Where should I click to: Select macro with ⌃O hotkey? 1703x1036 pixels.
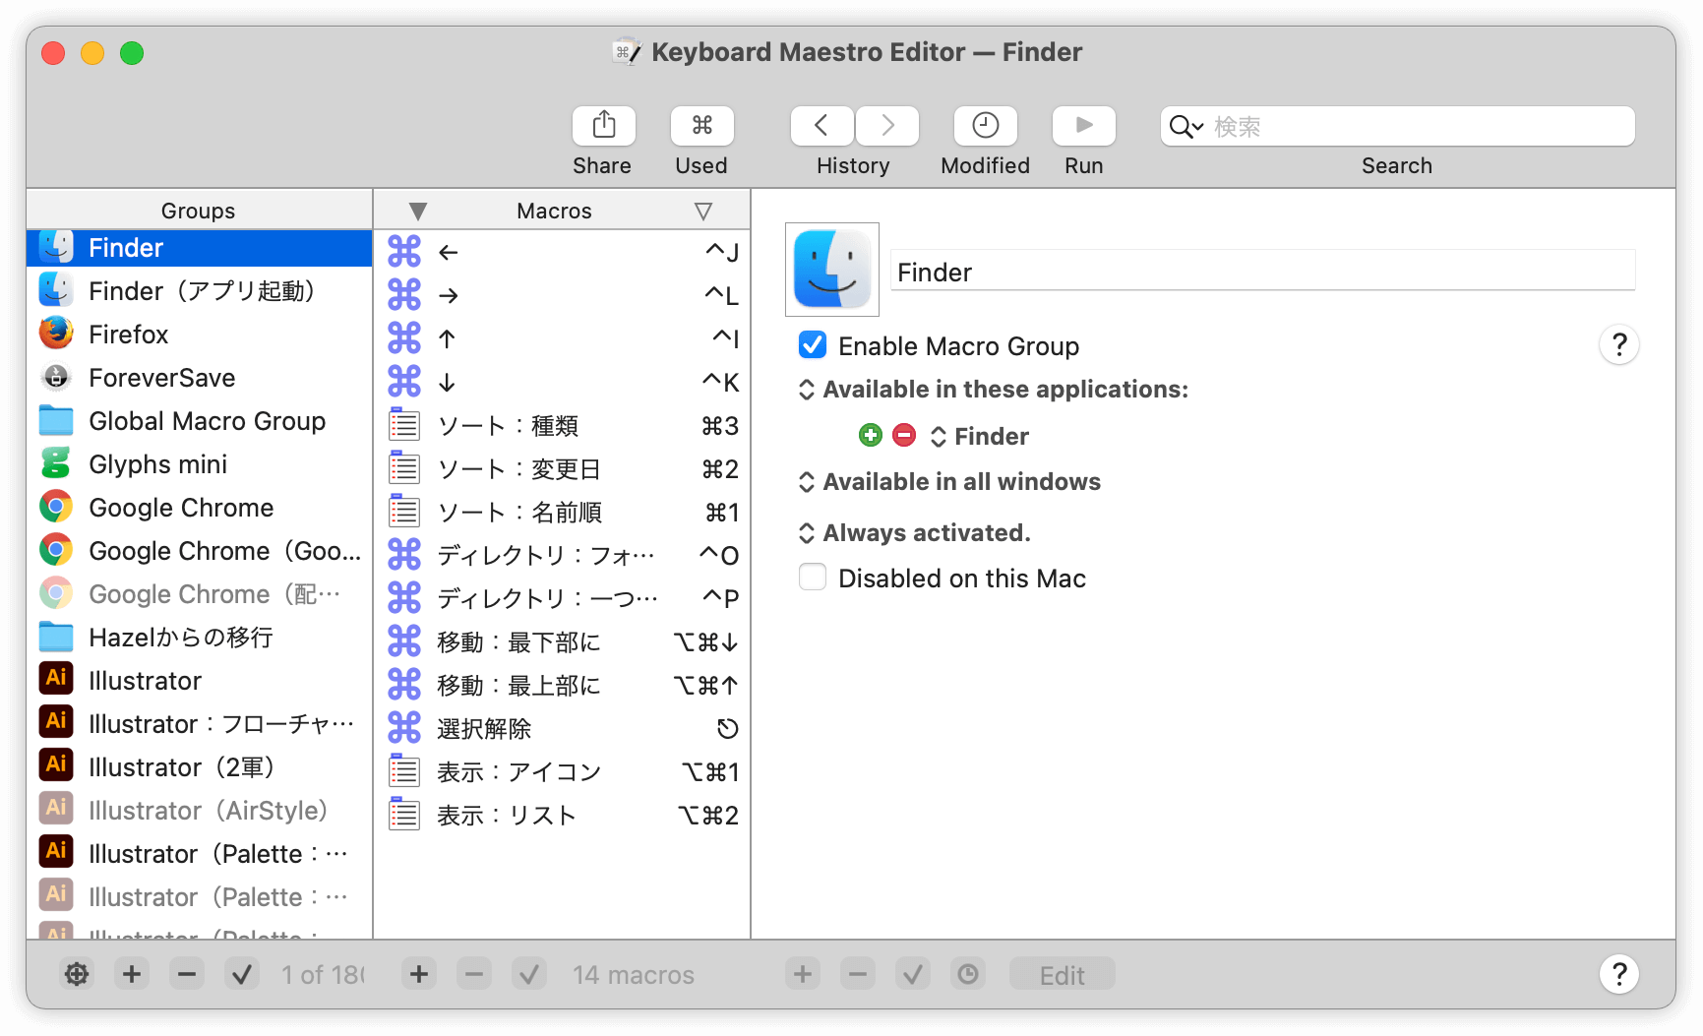click(563, 556)
